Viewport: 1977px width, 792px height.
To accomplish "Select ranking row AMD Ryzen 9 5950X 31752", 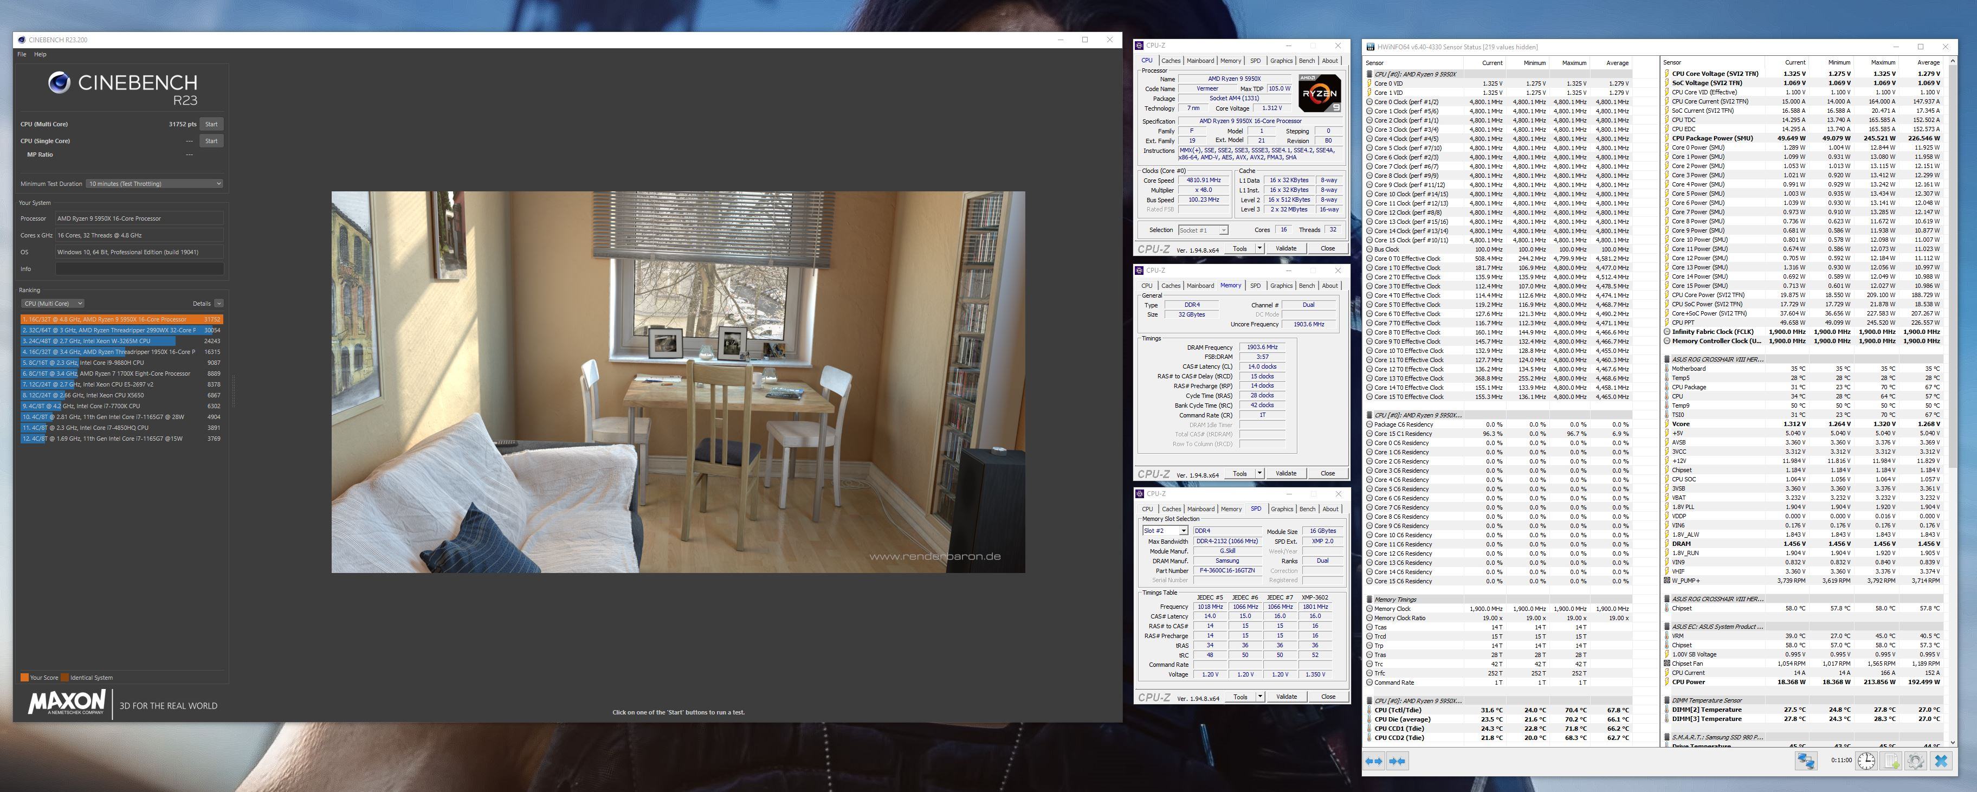I will (x=122, y=319).
